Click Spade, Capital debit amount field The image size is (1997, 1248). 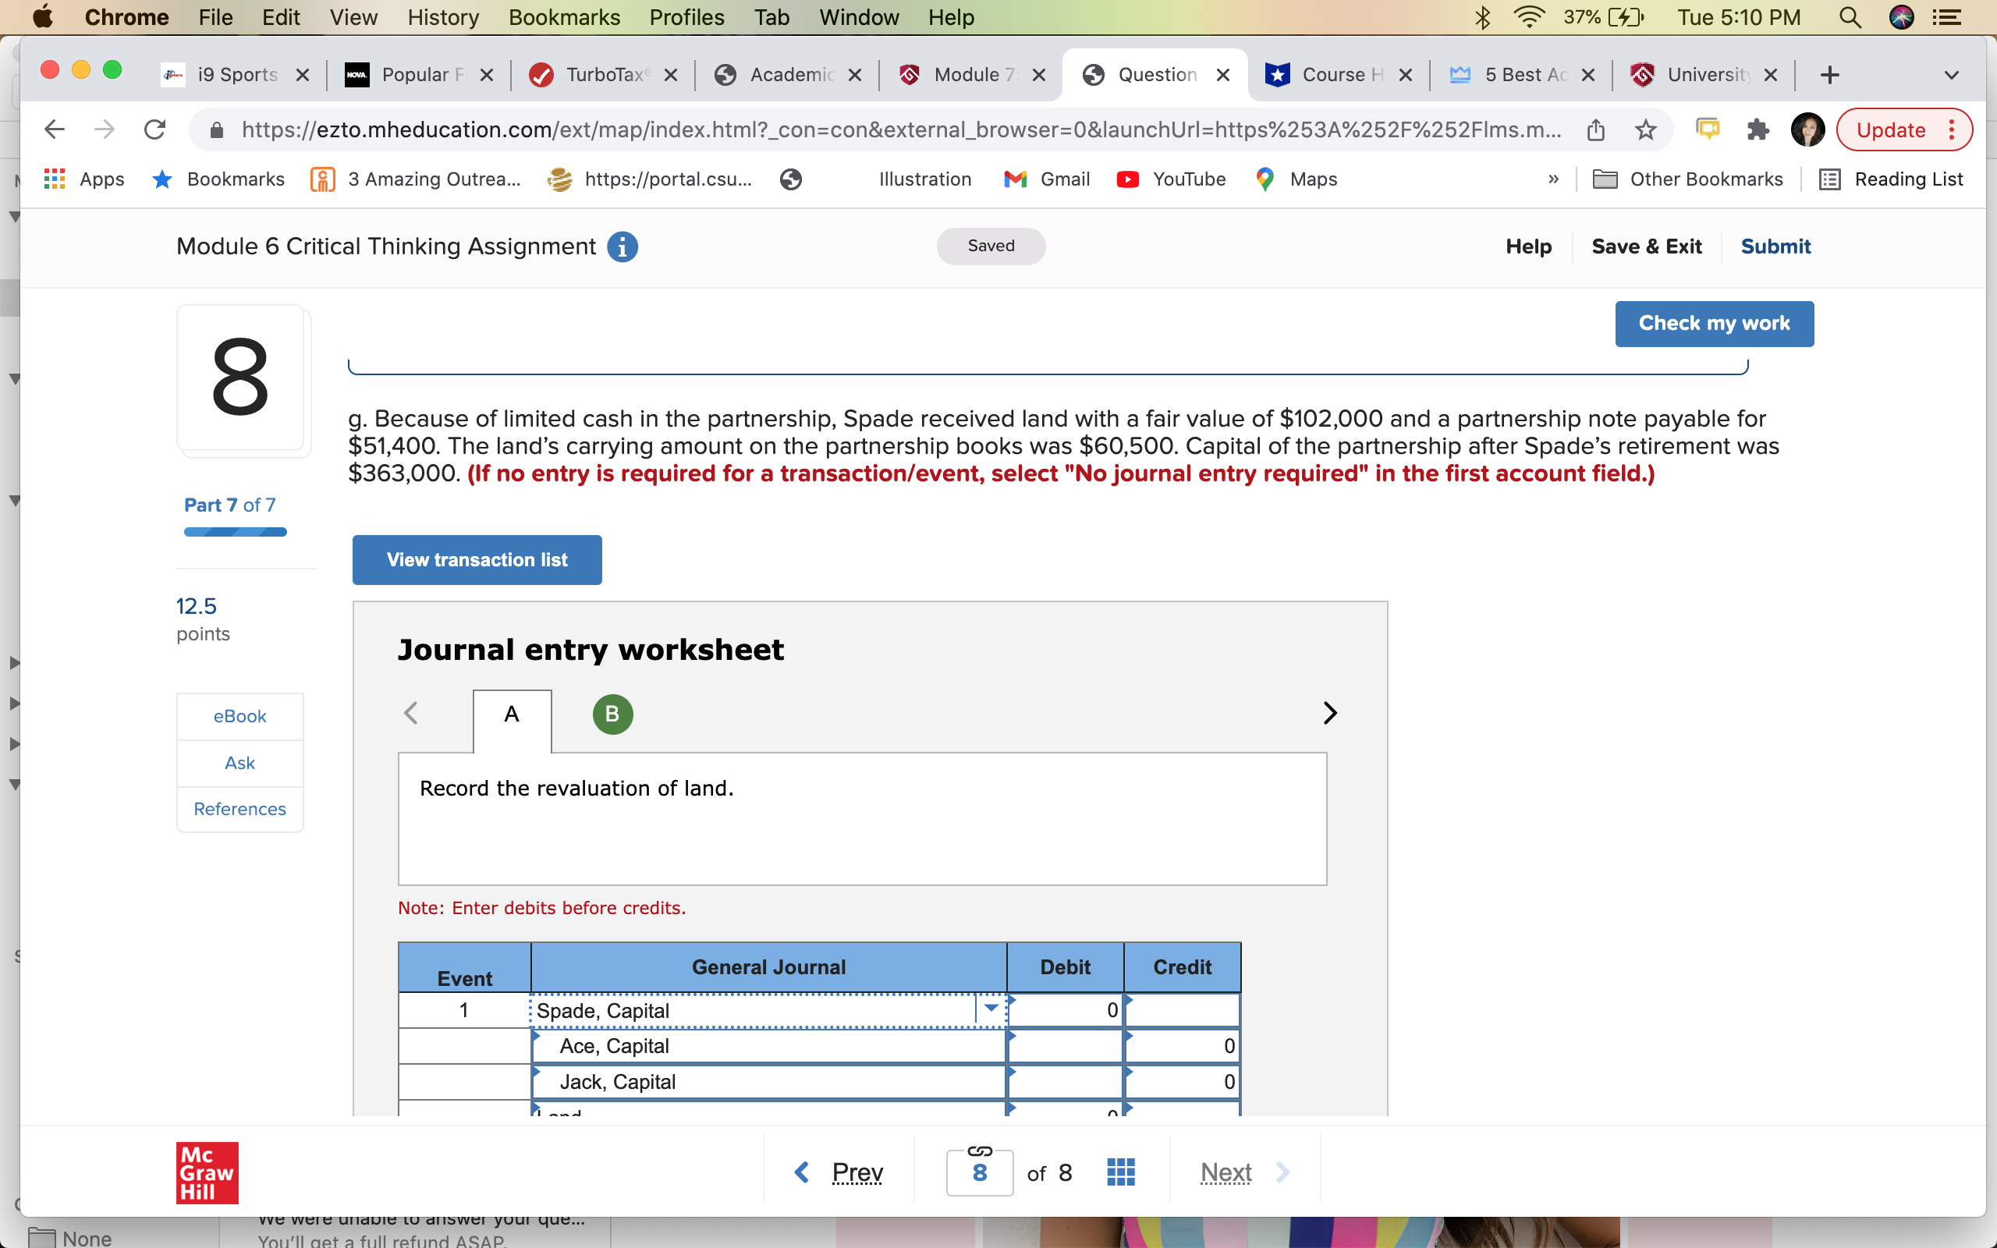coord(1065,1010)
